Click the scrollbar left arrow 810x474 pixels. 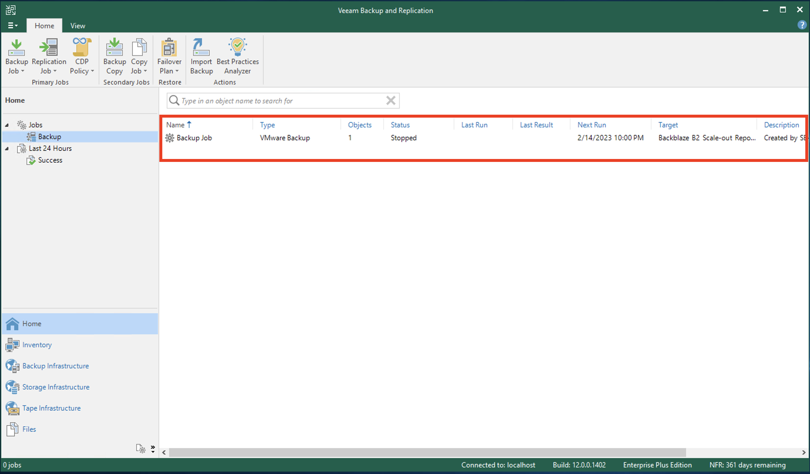tap(164, 453)
